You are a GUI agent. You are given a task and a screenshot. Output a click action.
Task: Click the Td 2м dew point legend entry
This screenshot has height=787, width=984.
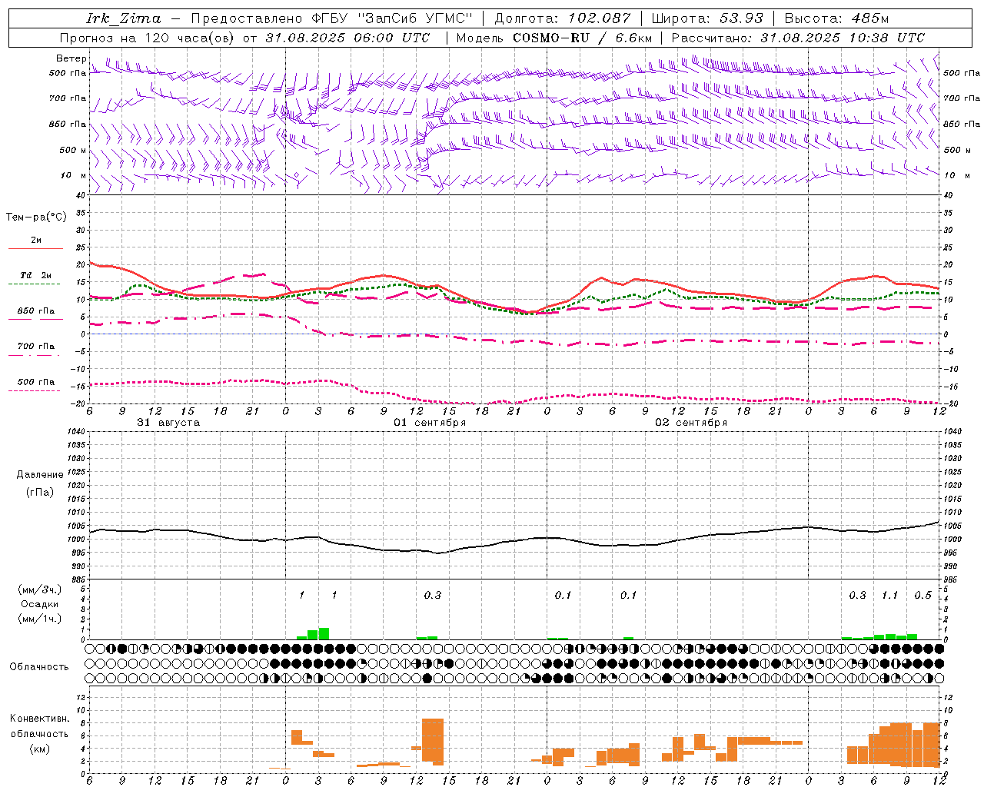click(35, 279)
